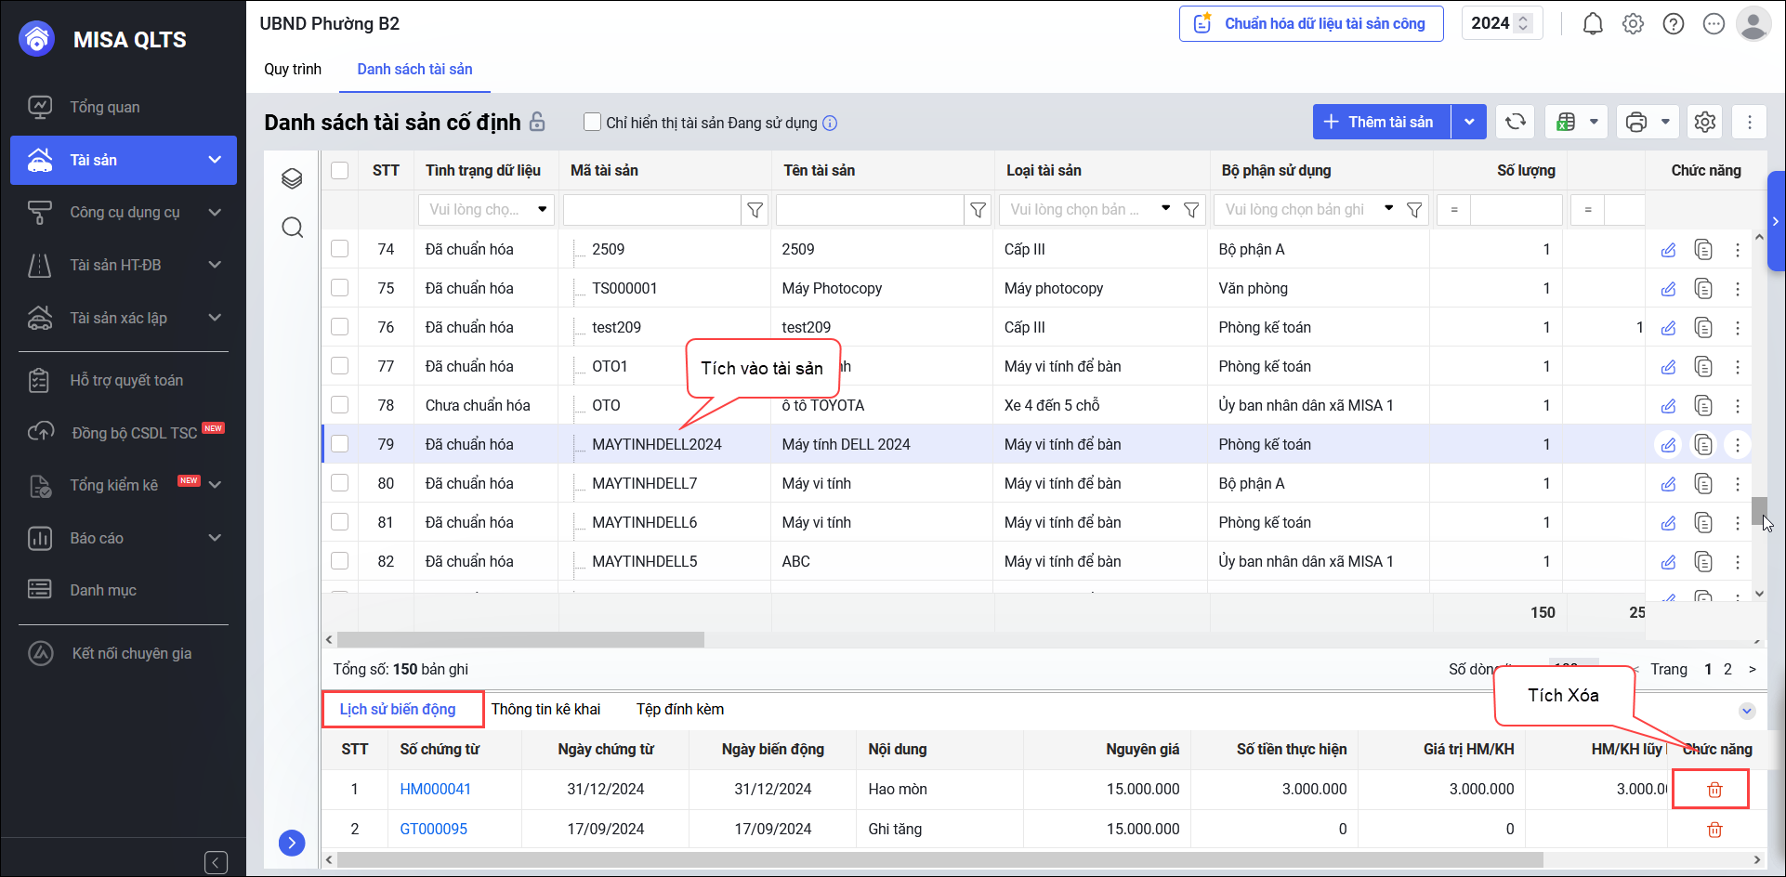Click the refresh data icon
Screen dimensions: 1786x877
1516,122
